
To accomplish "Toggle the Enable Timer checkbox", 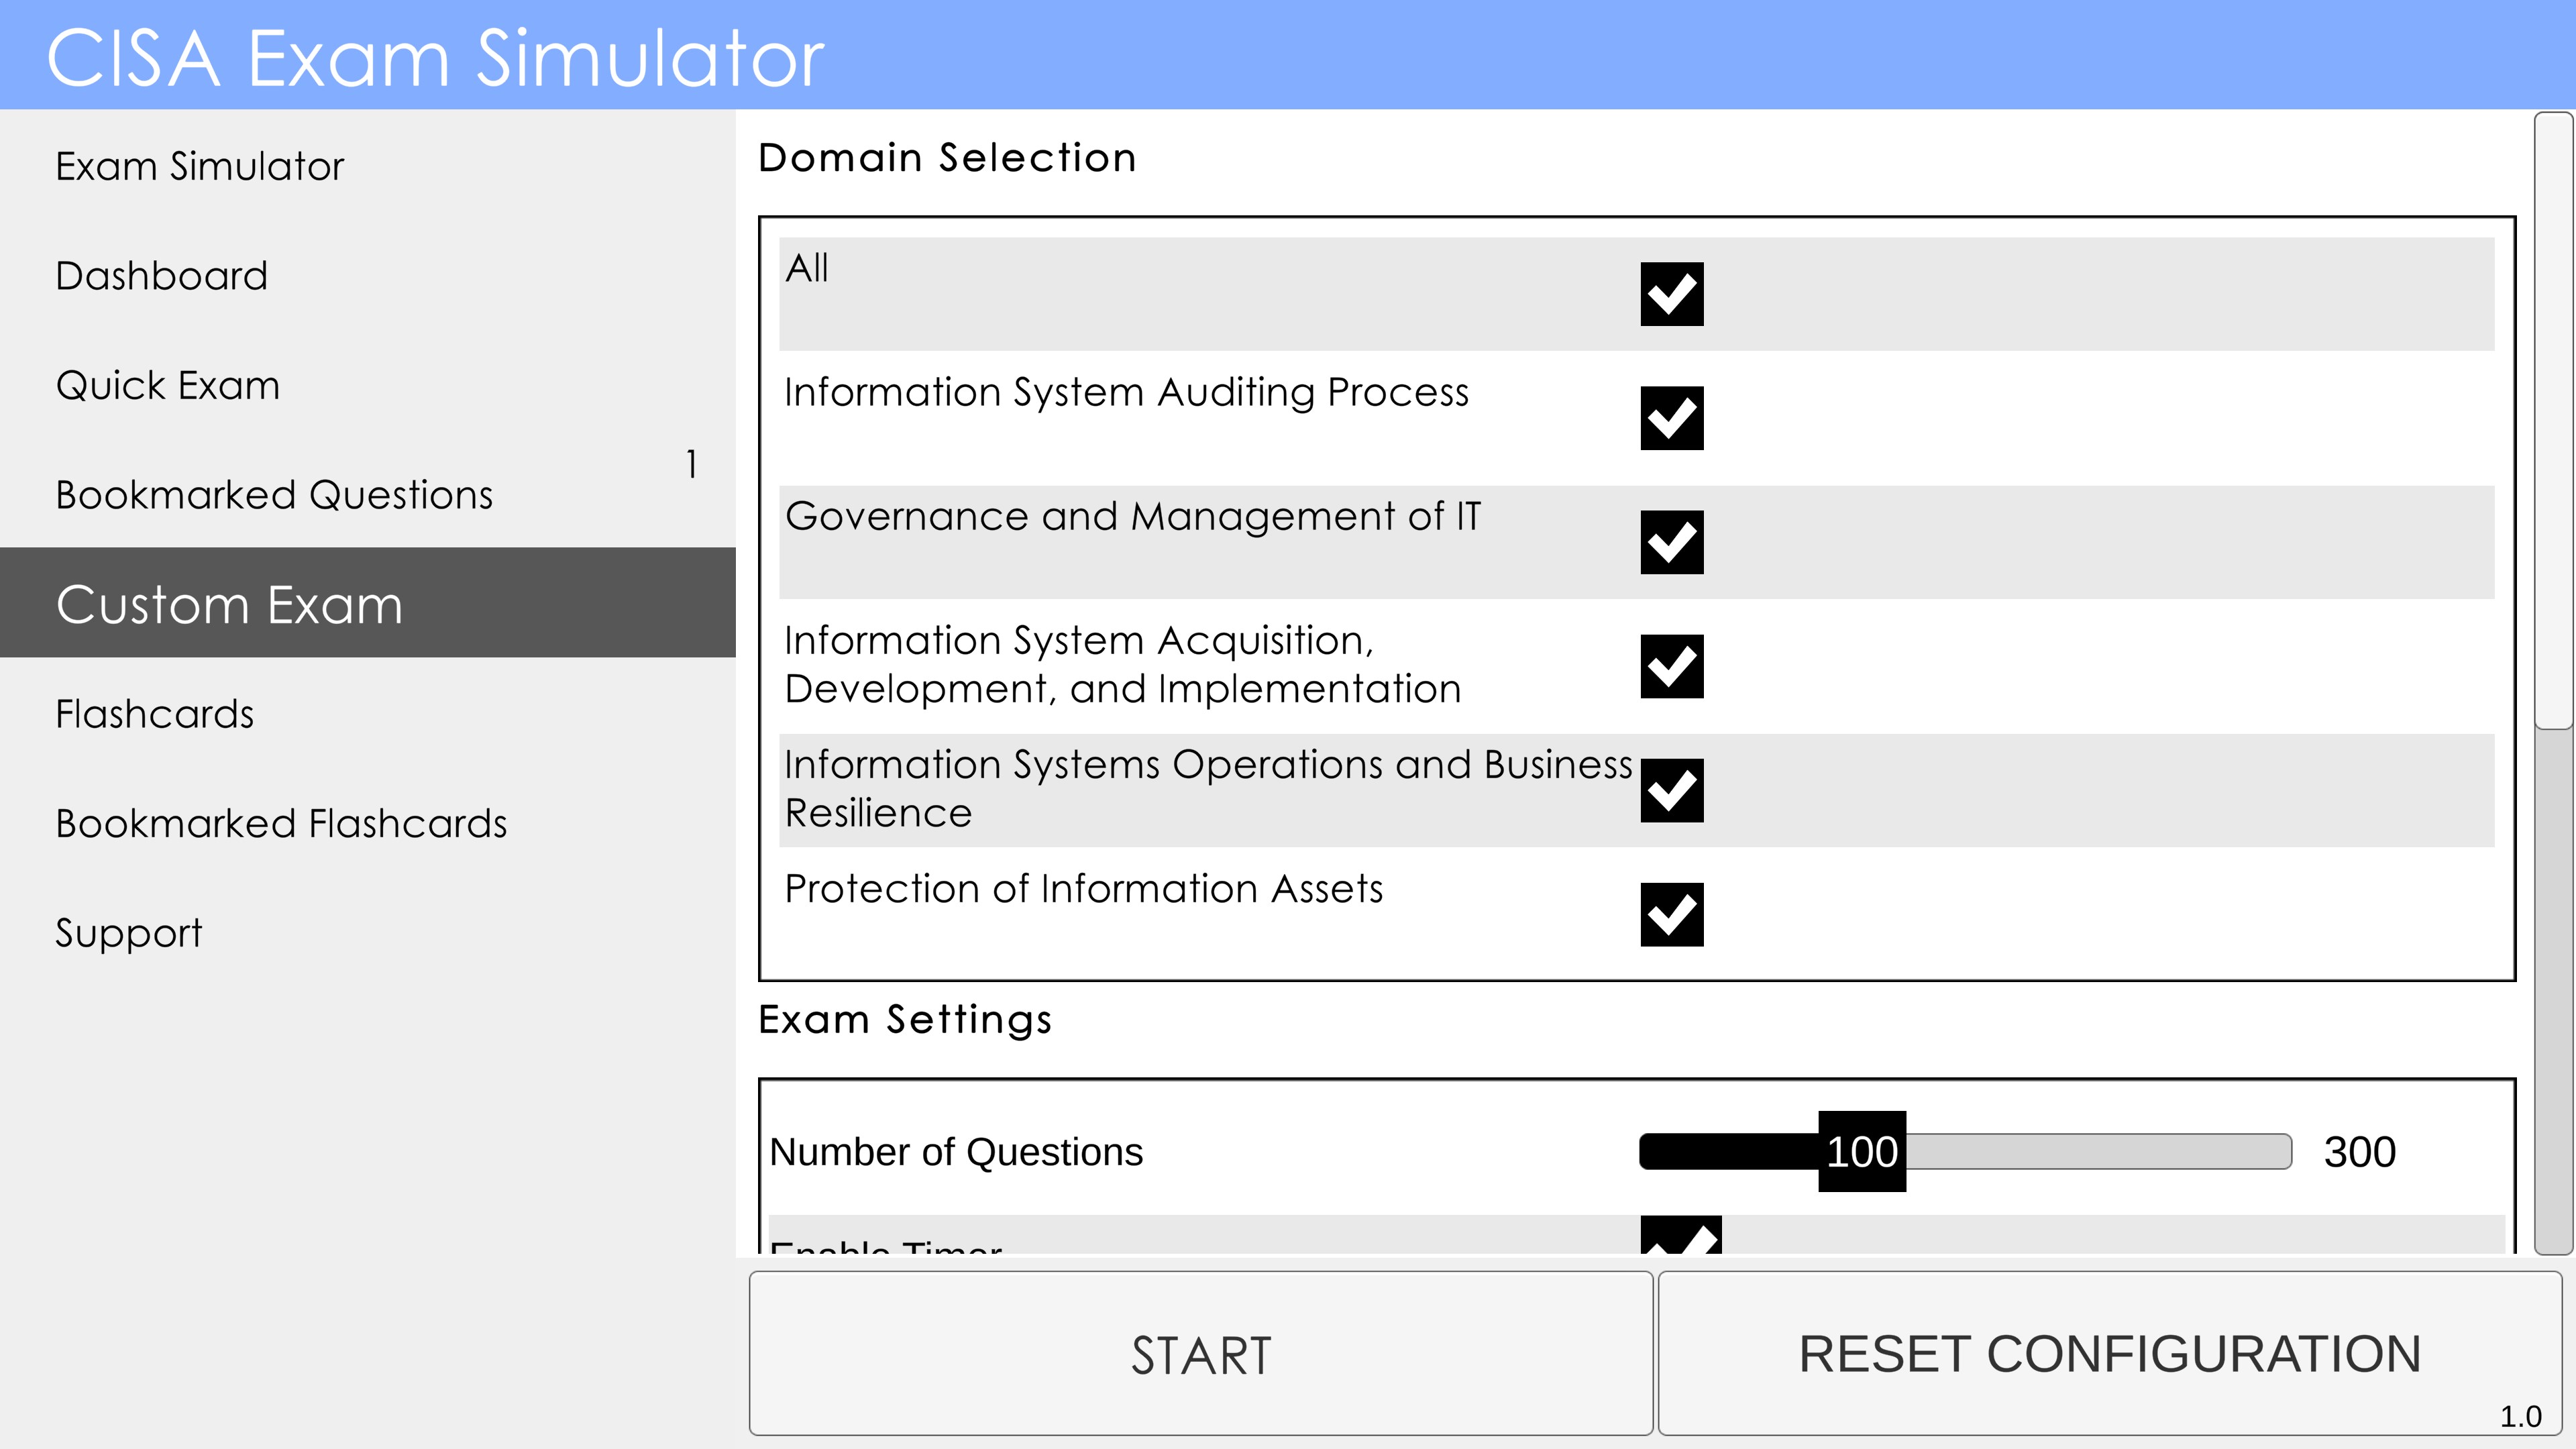I will (1680, 1236).
